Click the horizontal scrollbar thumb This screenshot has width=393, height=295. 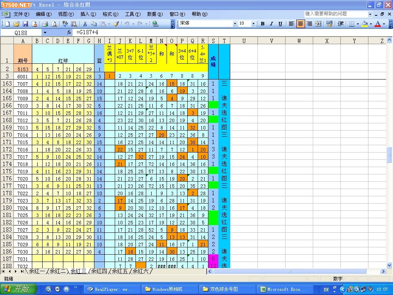click(290, 271)
